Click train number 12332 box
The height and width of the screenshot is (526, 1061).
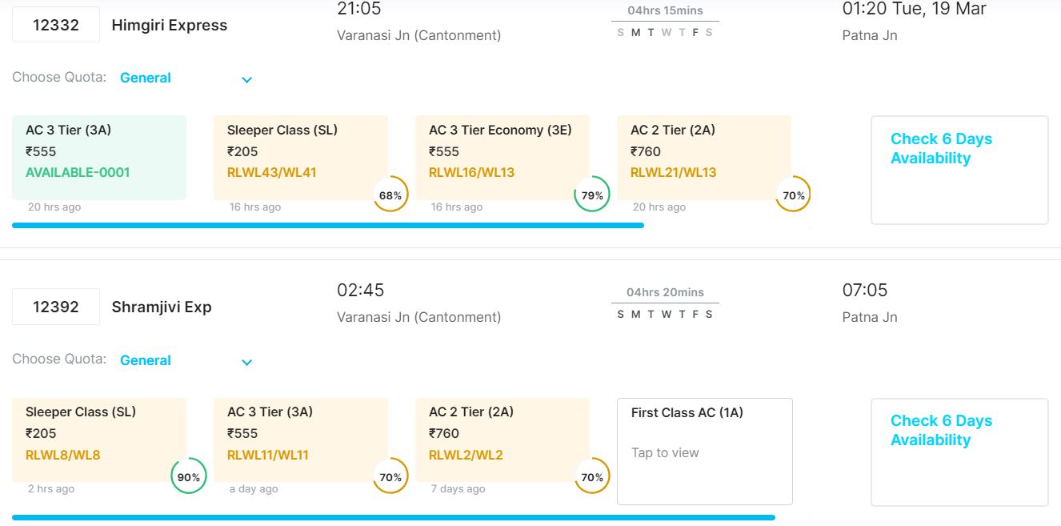click(x=56, y=25)
